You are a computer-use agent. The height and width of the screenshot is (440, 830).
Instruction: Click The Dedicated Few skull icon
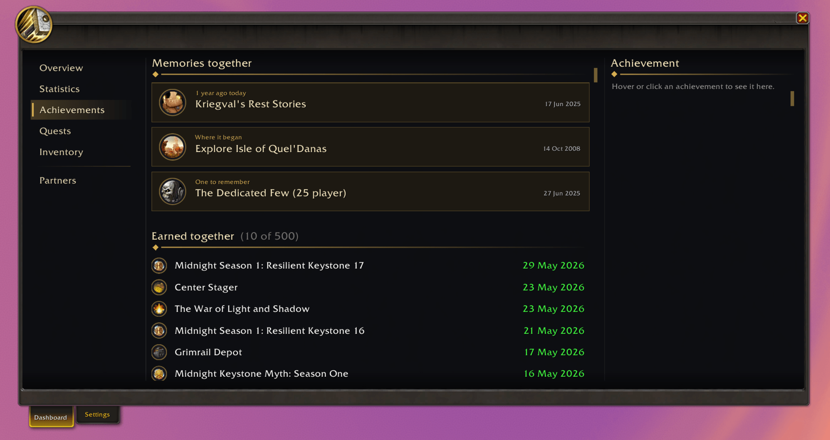coord(172,191)
